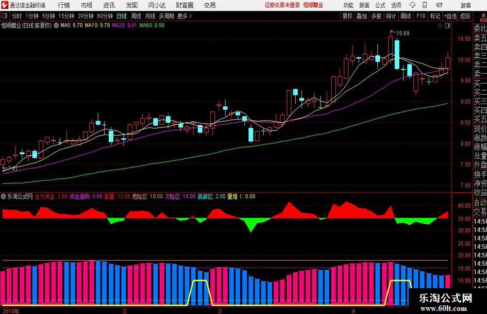Click the 游客 user account label
Image resolution: width=487 pixels, height=314 pixels.
465,5
